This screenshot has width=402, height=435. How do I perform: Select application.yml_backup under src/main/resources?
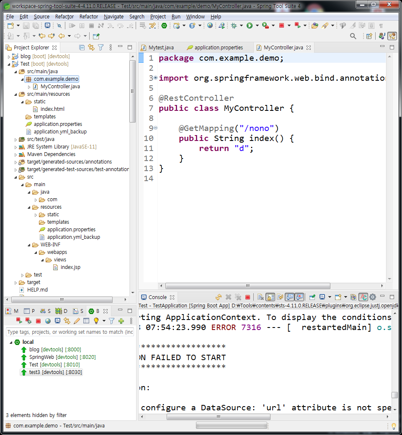pyautogui.click(x=57, y=132)
